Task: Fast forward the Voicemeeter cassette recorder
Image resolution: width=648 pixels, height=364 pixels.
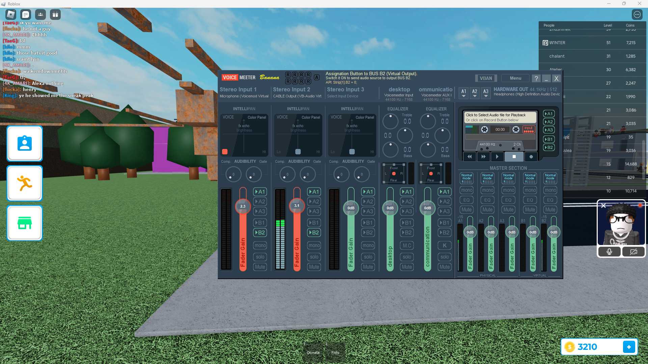Action: (x=483, y=157)
